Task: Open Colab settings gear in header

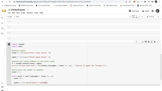Action: coord(152,11)
